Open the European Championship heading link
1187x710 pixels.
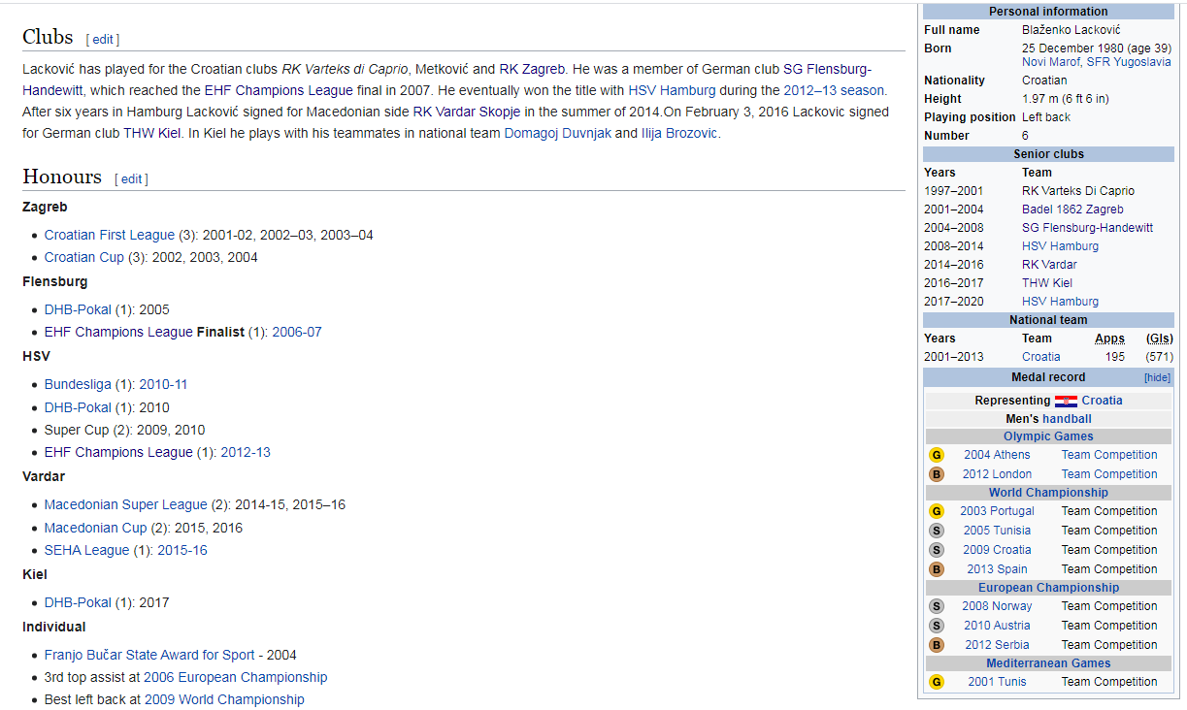tap(1048, 588)
